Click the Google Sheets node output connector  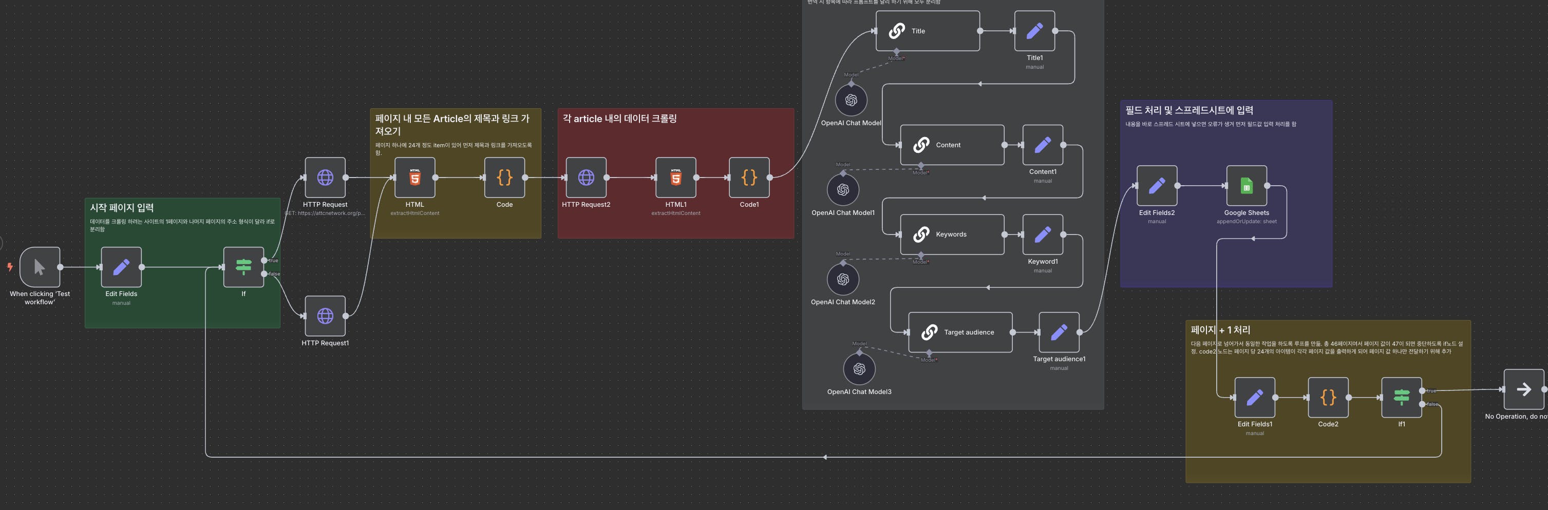[x=1268, y=185]
